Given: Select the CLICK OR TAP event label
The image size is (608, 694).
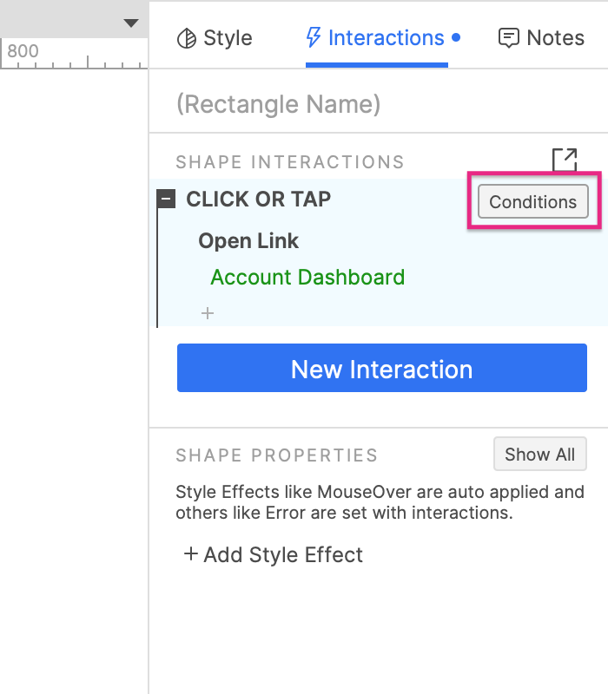Looking at the screenshot, I should coord(259,200).
